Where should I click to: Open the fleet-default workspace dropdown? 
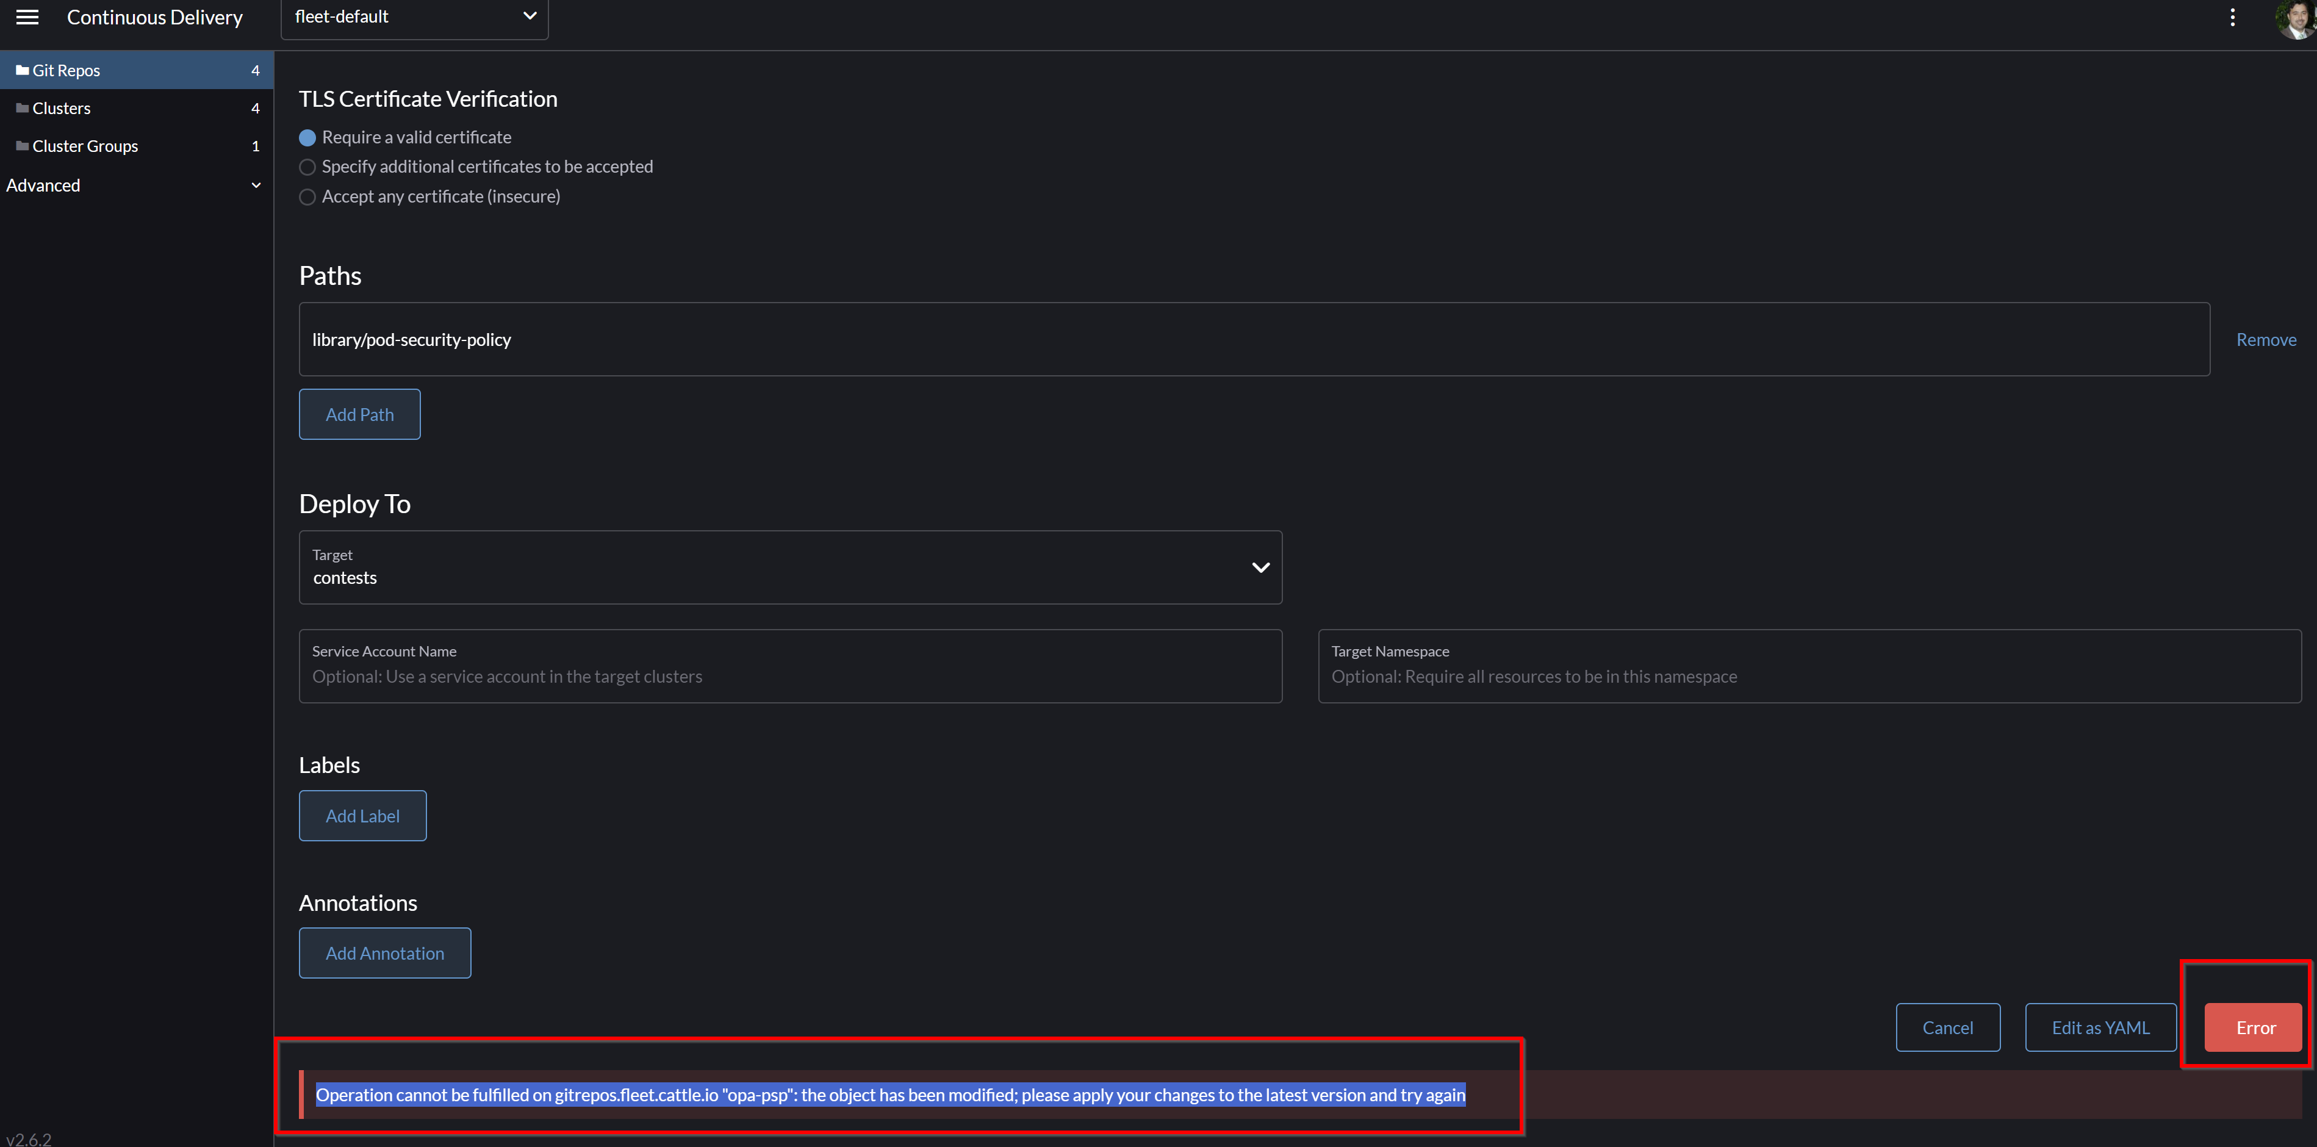pos(414,17)
